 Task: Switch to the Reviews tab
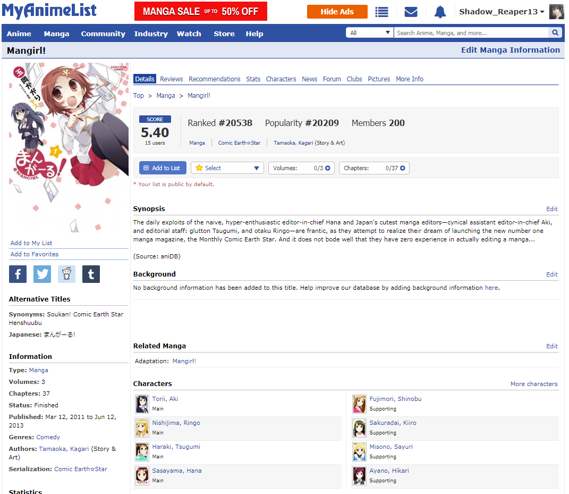click(171, 79)
